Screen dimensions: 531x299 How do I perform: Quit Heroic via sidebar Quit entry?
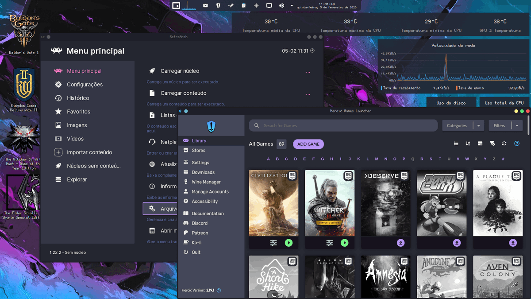coord(211,252)
